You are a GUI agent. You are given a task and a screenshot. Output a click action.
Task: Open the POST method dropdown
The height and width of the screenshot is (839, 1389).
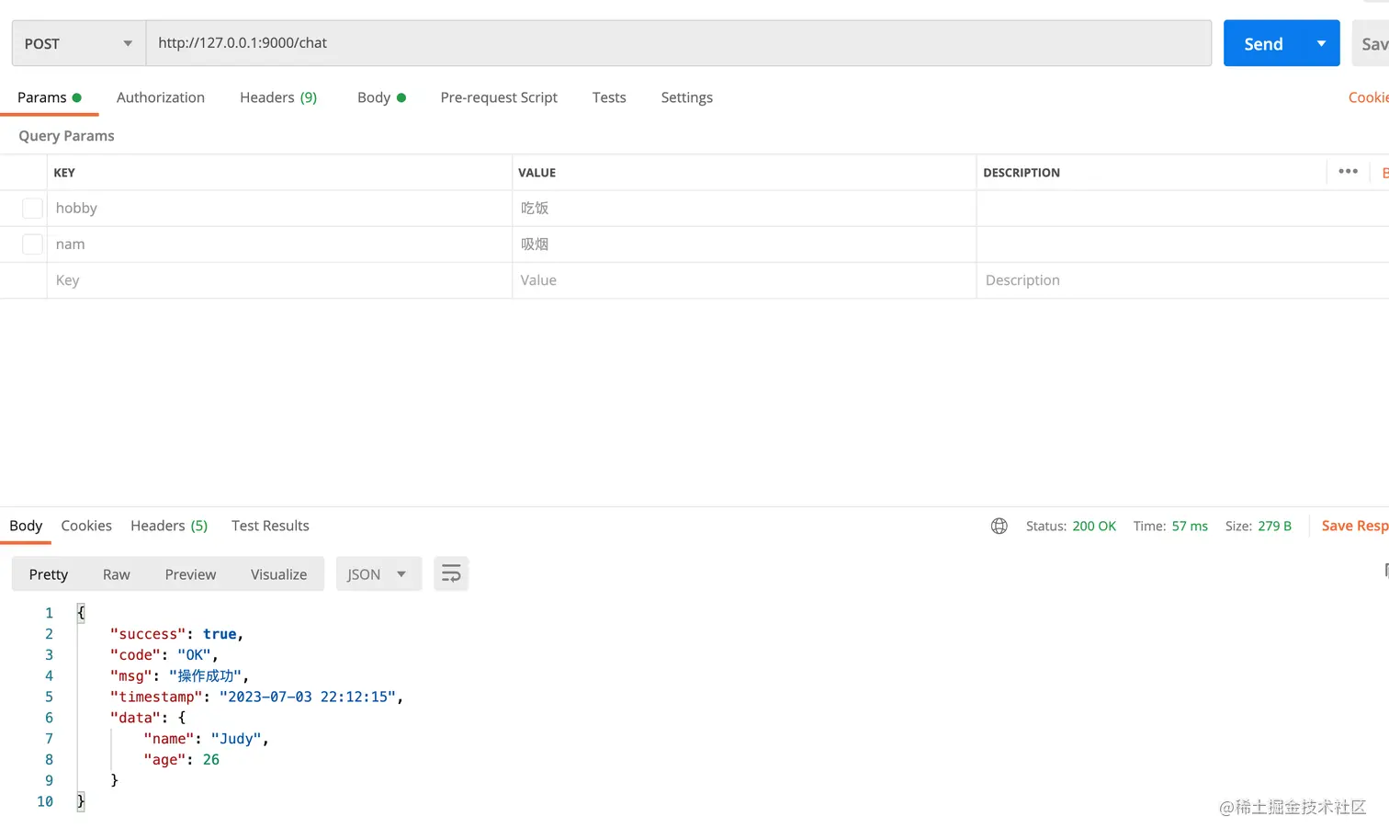pos(79,43)
